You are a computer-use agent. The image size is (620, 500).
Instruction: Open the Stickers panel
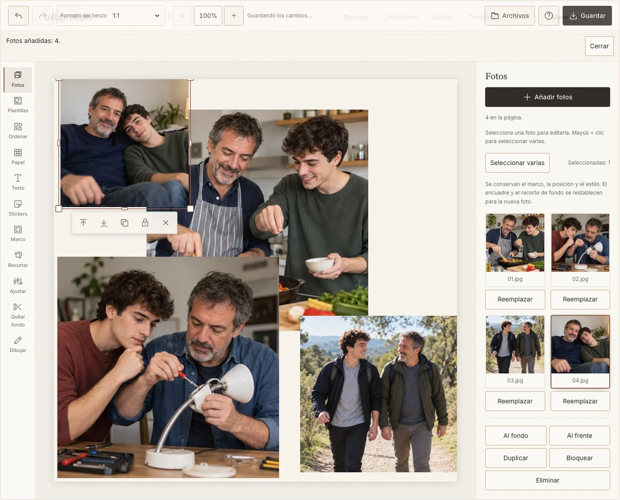18,208
